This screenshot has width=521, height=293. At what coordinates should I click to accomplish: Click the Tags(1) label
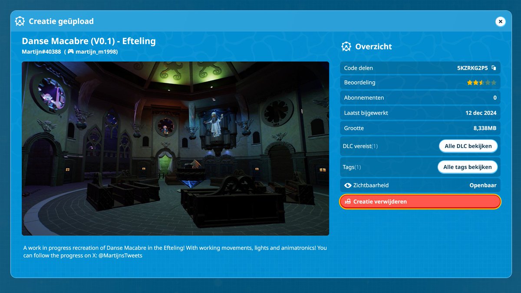(352, 167)
